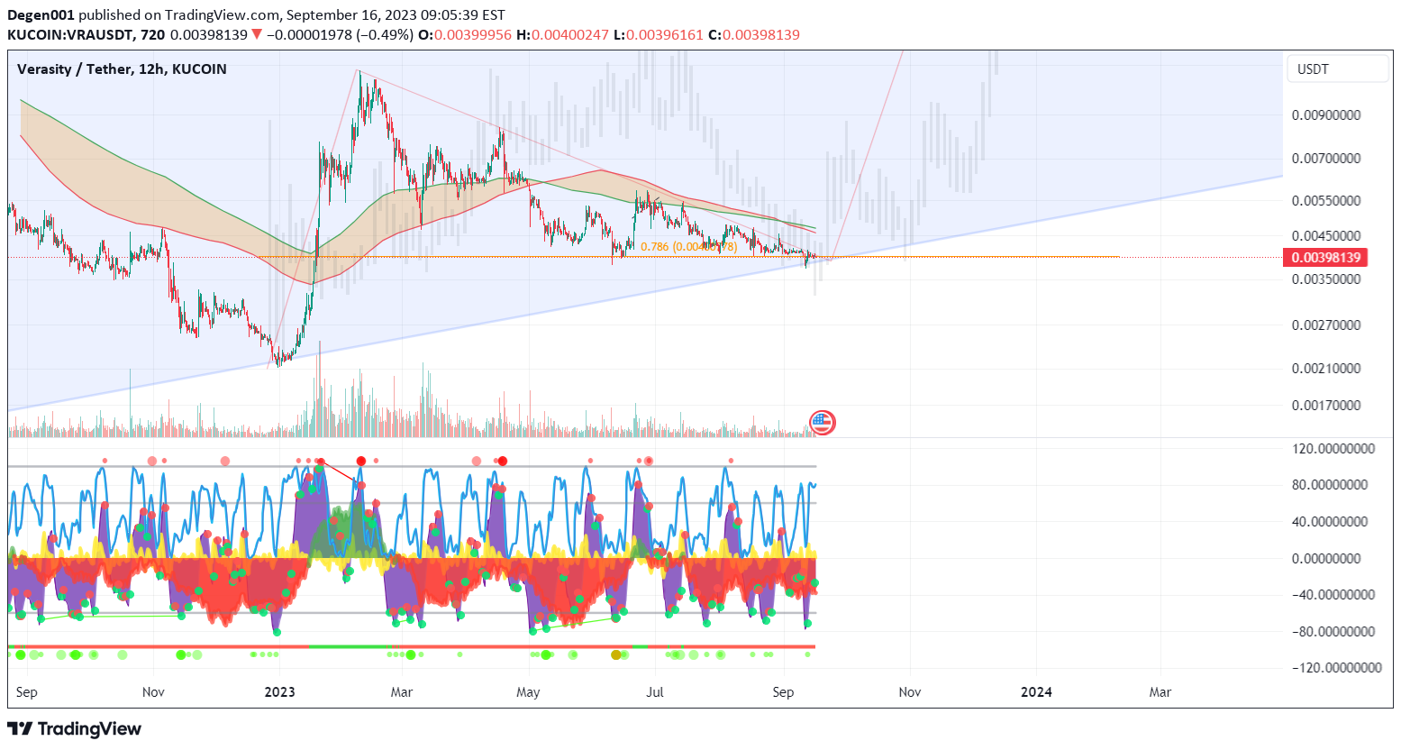Click the 0.00900000 price axis label
This screenshot has height=750, width=1401.
pos(1326,115)
